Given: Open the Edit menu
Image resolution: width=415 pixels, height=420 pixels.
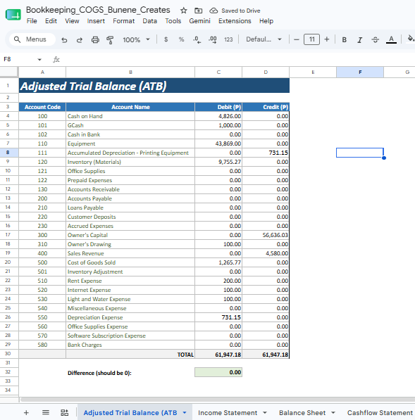Looking at the screenshot, I should coord(51,21).
